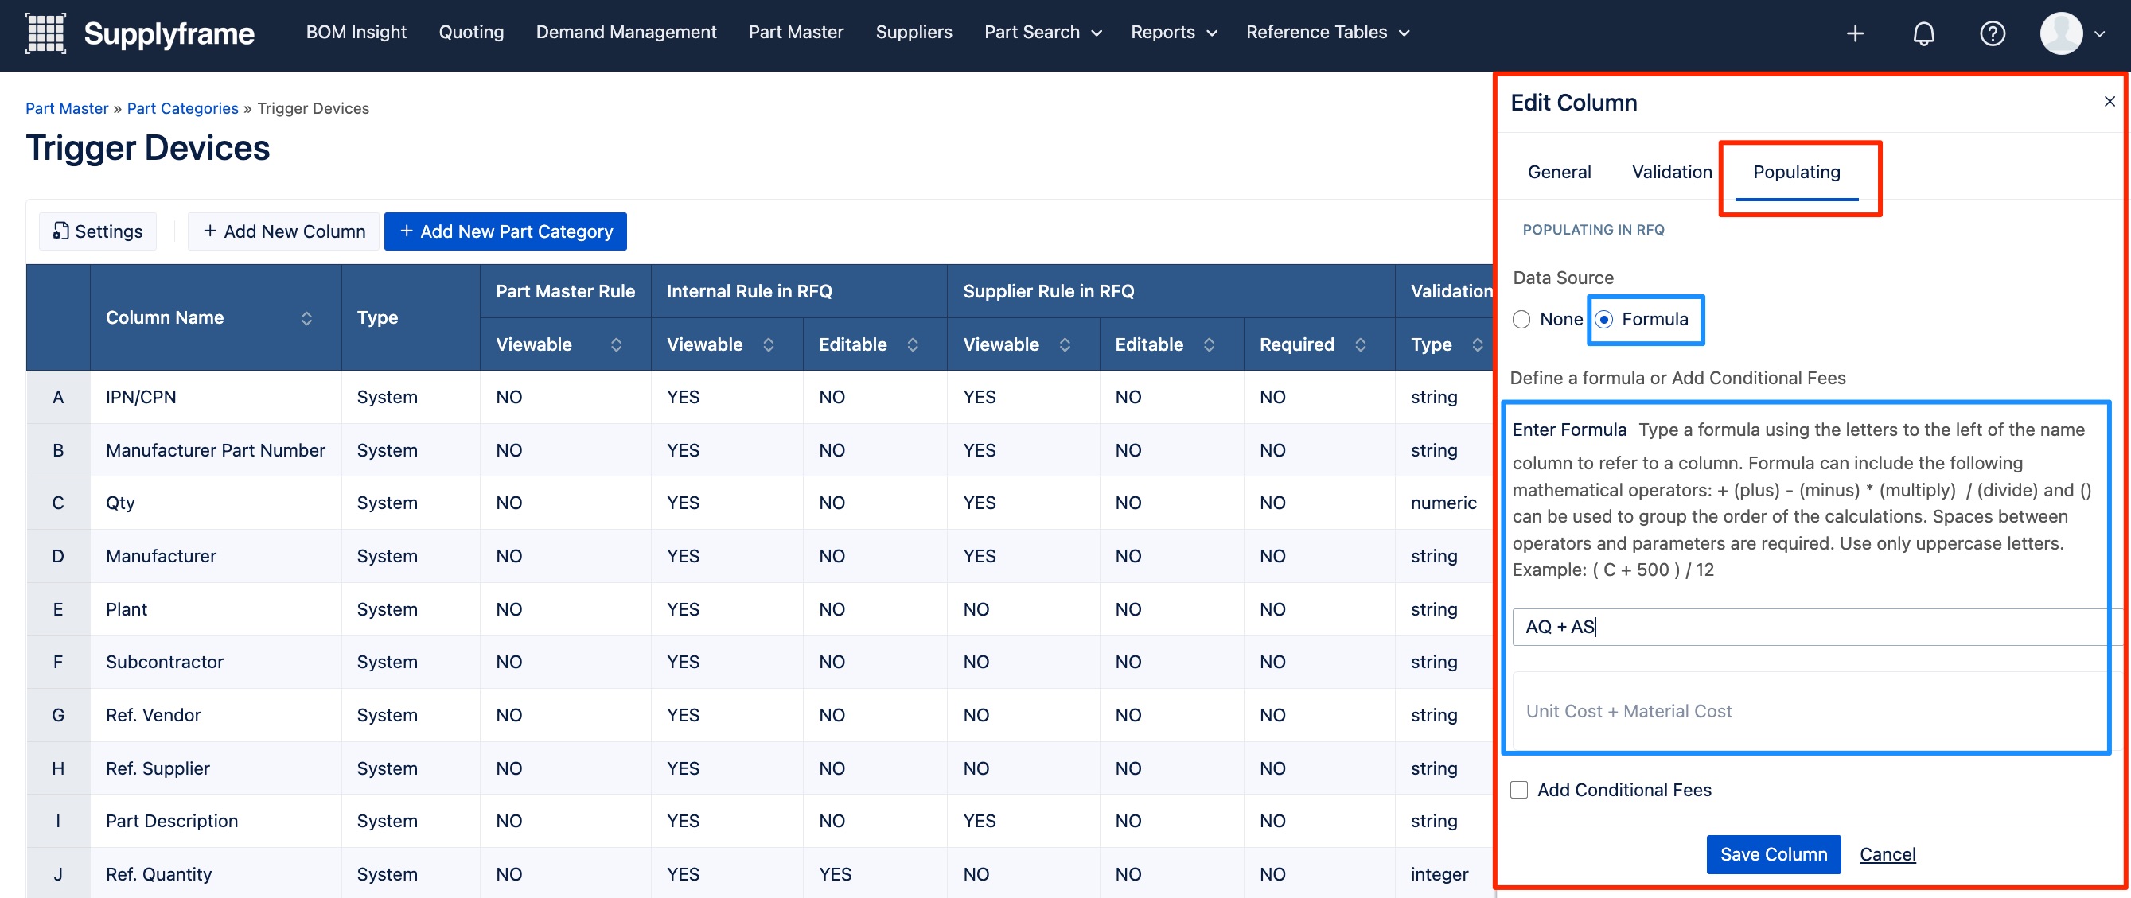Open Quoting menu item
This screenshot has height=898, width=2131.
(x=471, y=33)
